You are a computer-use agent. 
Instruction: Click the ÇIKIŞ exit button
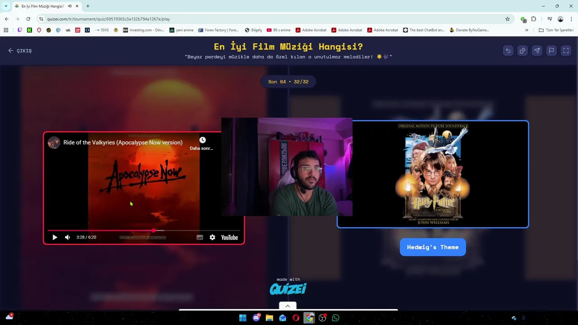pos(20,51)
